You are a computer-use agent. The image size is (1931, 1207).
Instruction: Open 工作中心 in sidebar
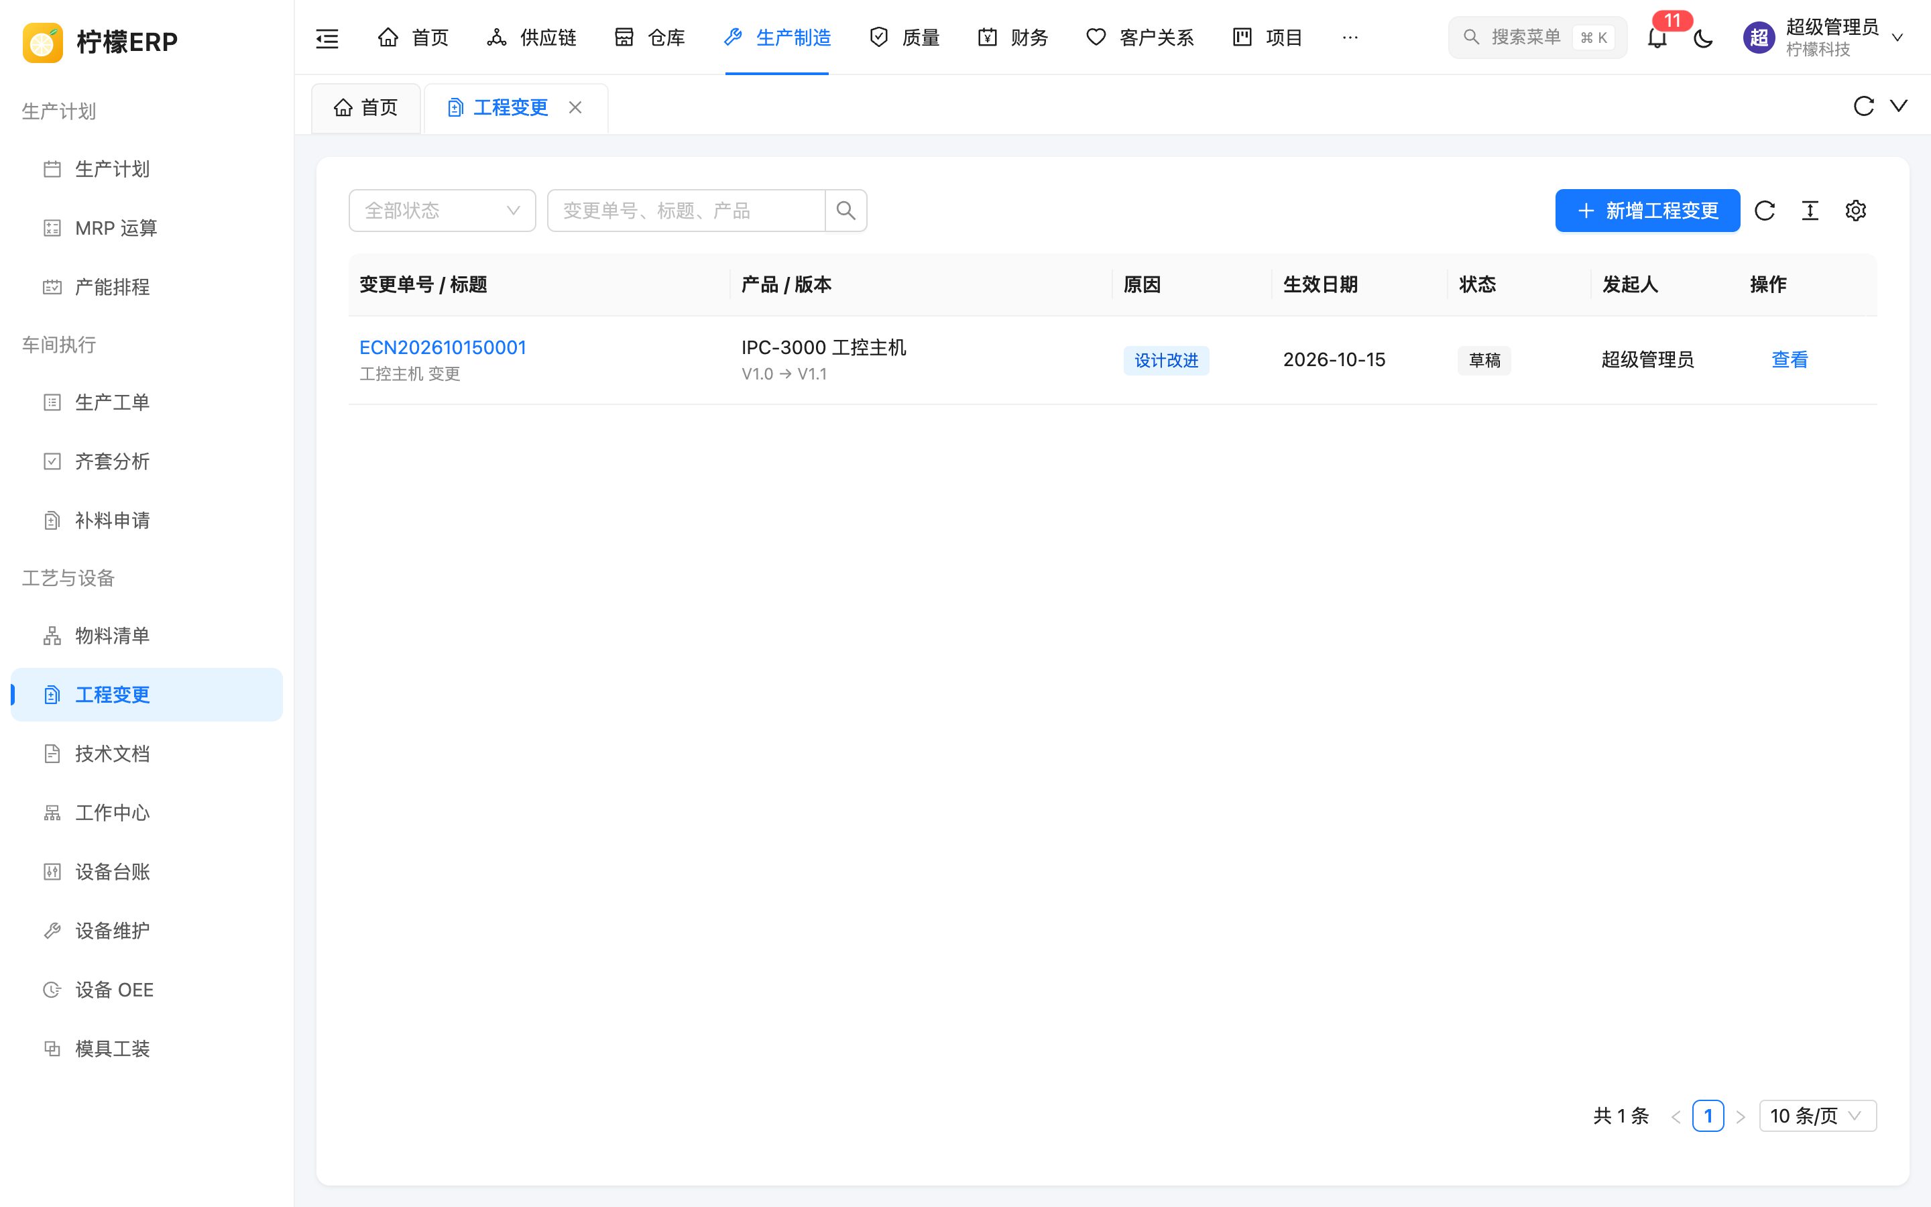click(147, 813)
